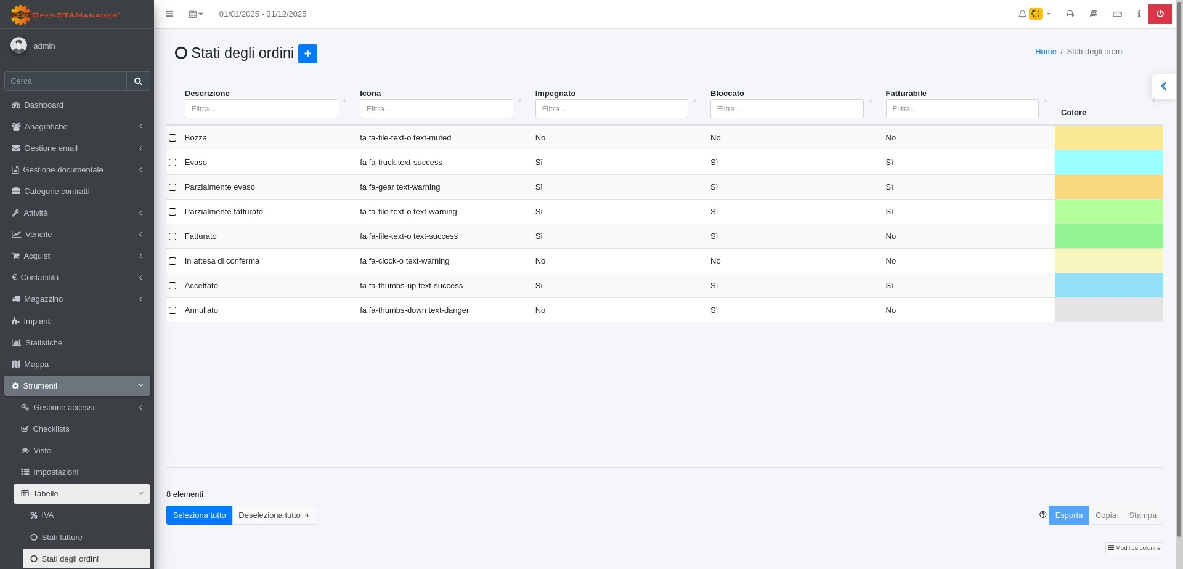Click the cyan color cell for Evaso
Image resolution: width=1183 pixels, height=569 pixels.
tap(1108, 163)
